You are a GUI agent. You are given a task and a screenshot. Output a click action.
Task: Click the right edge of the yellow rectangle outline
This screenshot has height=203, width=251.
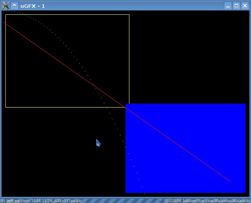pyautogui.click(x=129, y=58)
